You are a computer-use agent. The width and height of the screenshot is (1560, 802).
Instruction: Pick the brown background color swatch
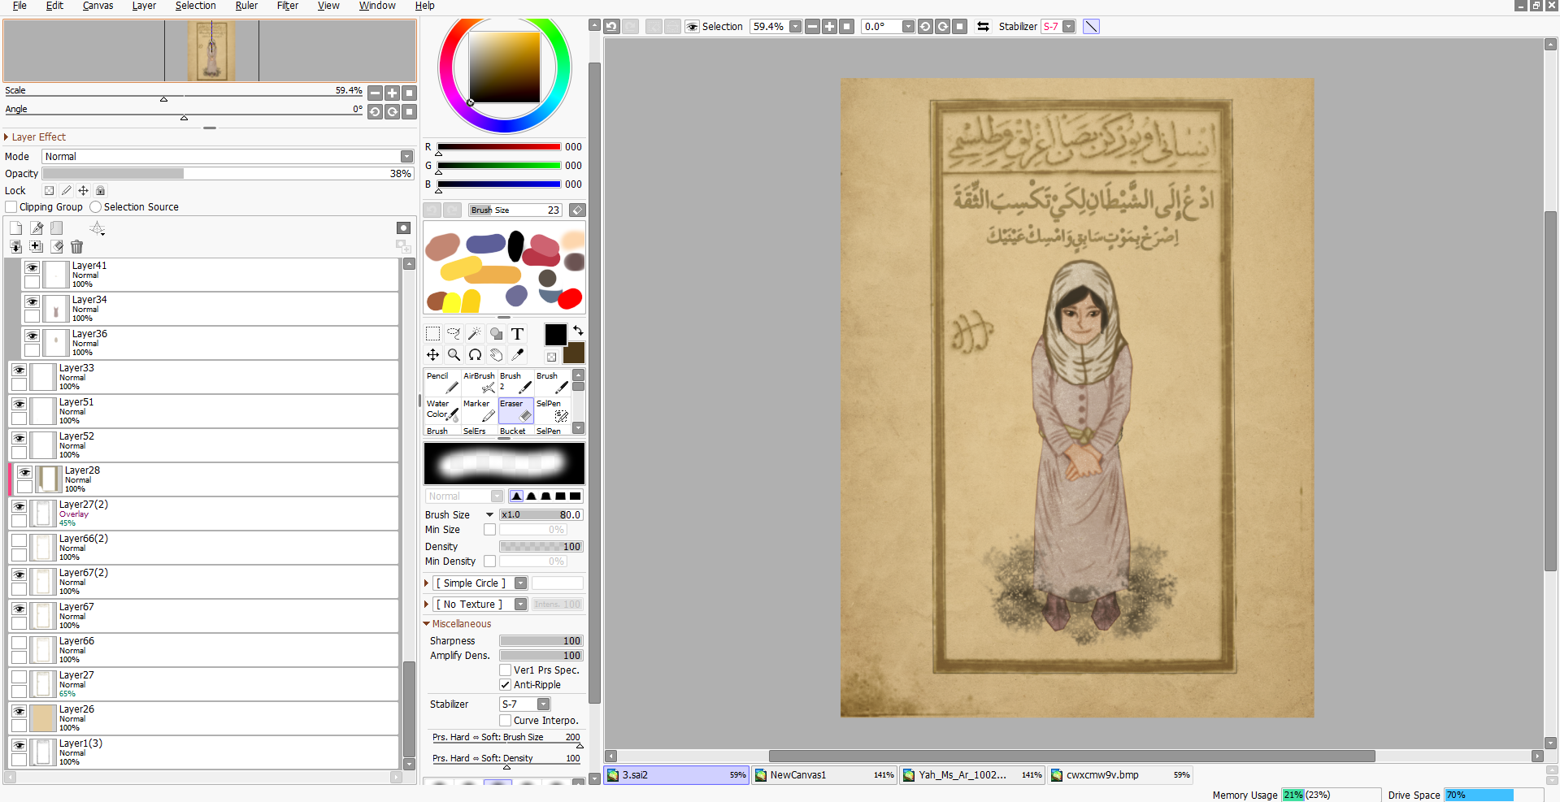point(575,354)
